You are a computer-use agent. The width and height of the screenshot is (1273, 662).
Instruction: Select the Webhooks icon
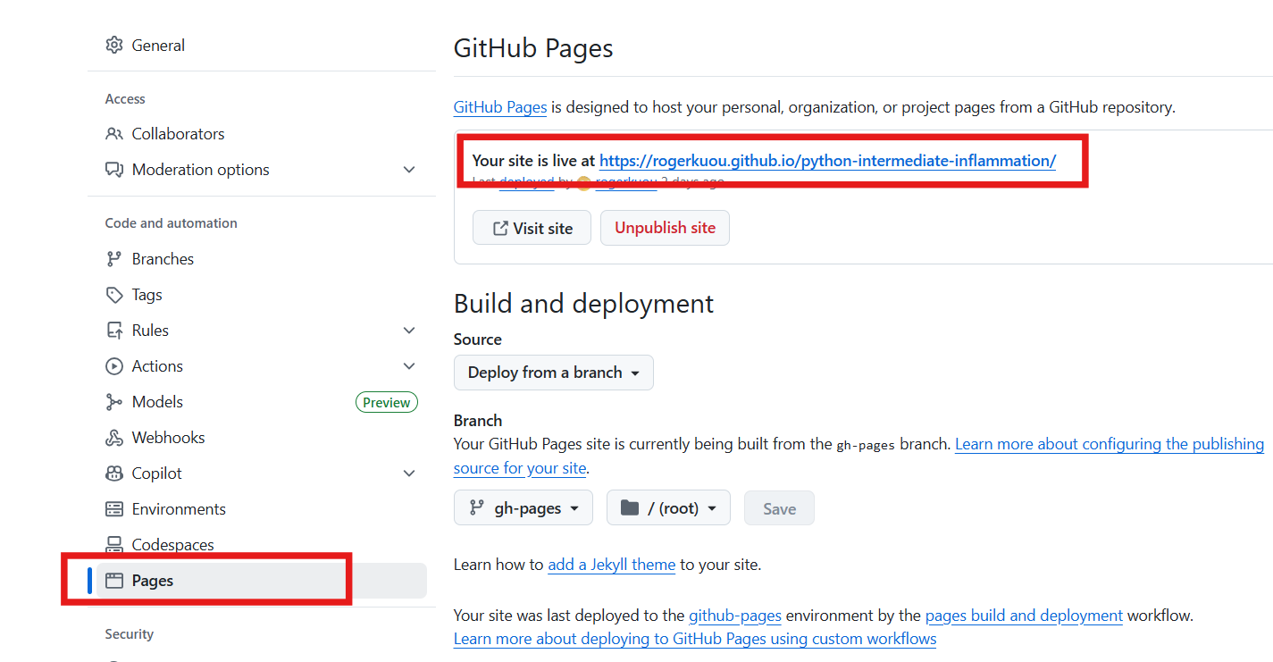(x=114, y=437)
